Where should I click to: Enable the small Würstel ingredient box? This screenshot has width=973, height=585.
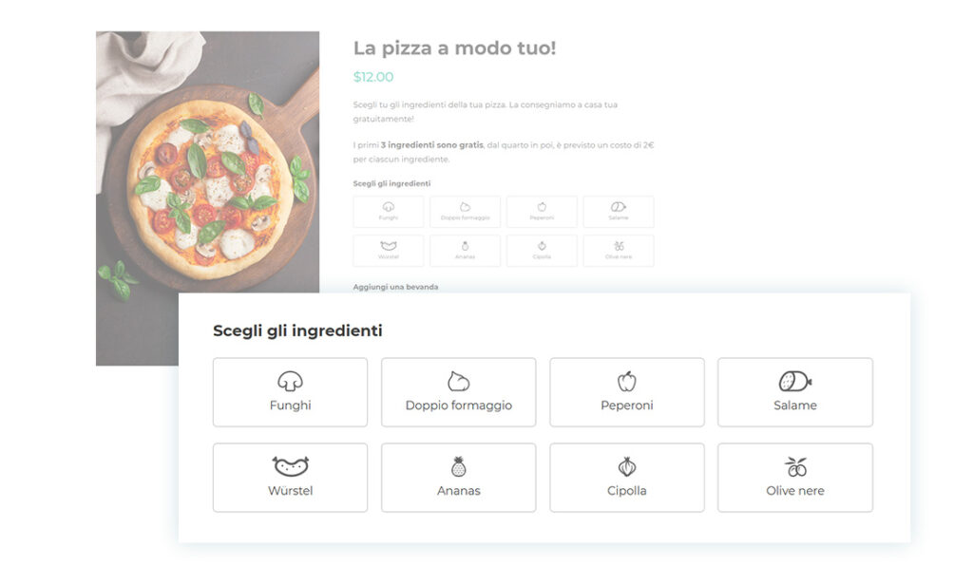[x=389, y=251]
